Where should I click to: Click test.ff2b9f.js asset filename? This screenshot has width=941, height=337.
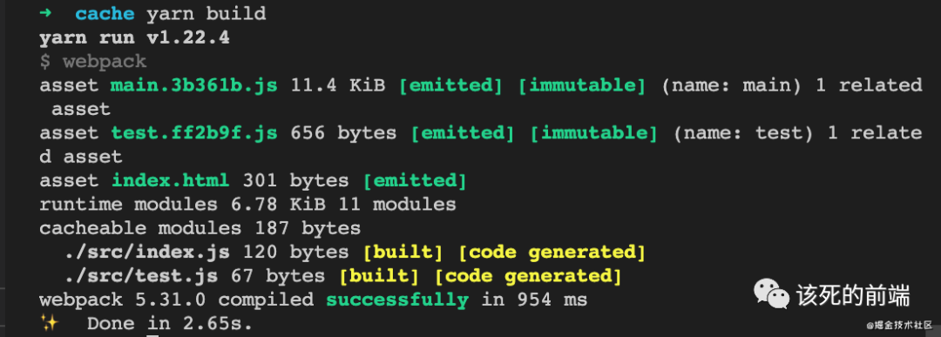(193, 133)
